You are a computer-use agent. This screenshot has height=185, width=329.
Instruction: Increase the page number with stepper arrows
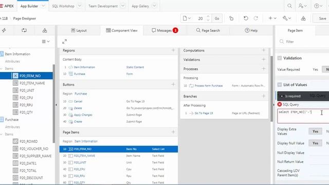[208, 16]
